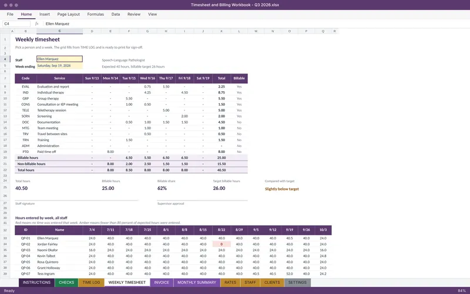
Task: Select the Non-billable hours row label
Action: (x=31, y=164)
